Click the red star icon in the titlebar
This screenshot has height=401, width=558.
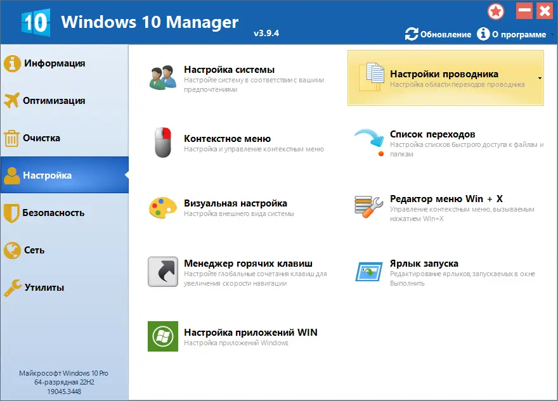(496, 11)
